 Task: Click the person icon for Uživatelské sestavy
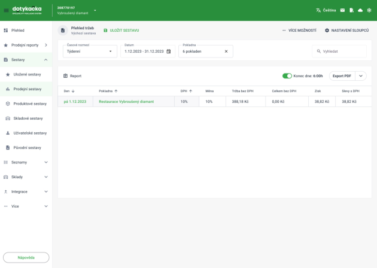(x=8, y=133)
